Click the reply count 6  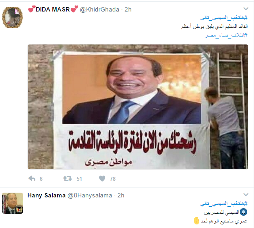pyautogui.click(x=41, y=179)
